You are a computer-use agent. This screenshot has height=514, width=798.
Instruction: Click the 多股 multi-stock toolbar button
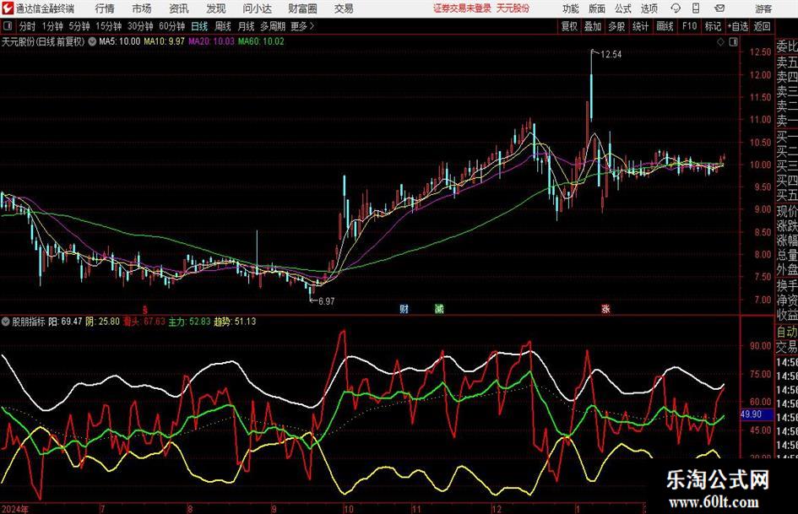[616, 26]
